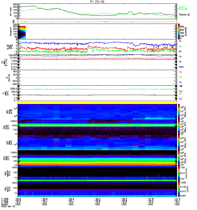
Task: Select the blue Vix velocity legend label
Action: tap(180, 82)
